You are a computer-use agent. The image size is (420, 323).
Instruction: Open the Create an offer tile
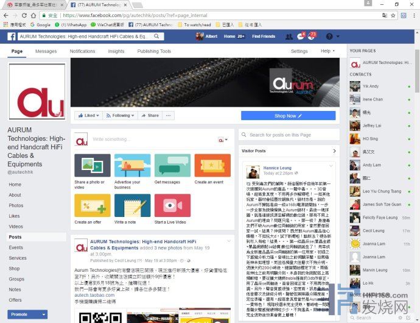[93, 206]
